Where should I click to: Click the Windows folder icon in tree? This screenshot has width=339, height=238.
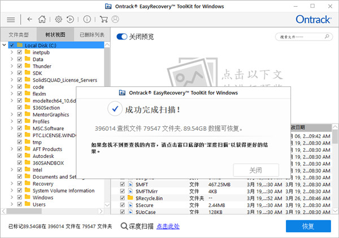click(x=28, y=197)
